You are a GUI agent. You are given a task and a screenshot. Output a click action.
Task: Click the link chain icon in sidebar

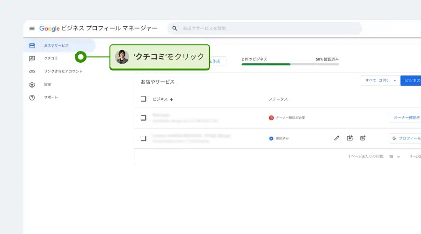click(32, 72)
